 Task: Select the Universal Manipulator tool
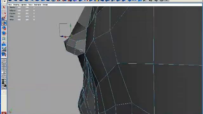pyautogui.click(x=4, y=39)
